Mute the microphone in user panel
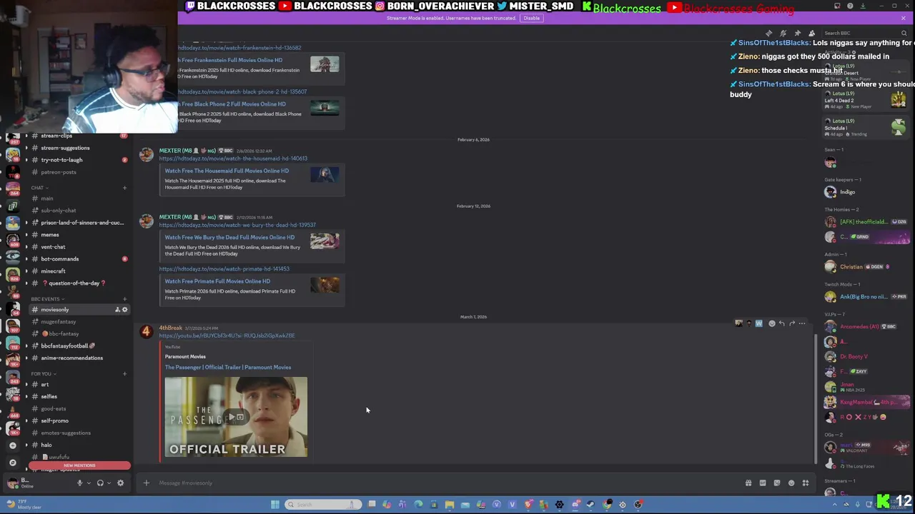915x514 pixels. [x=80, y=483]
